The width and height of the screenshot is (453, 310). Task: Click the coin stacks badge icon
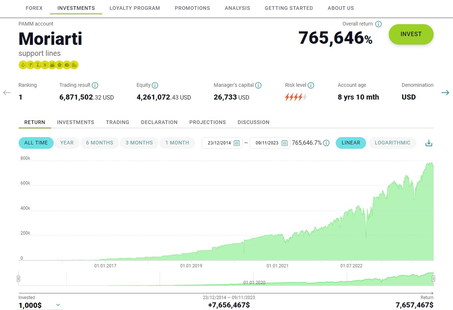pyautogui.click(x=74, y=65)
